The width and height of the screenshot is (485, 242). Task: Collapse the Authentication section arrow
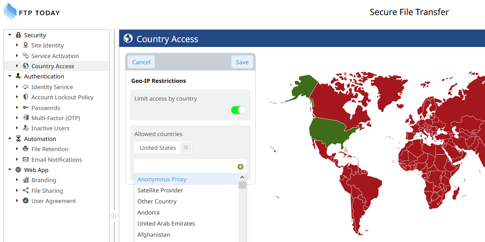[x=10, y=76]
